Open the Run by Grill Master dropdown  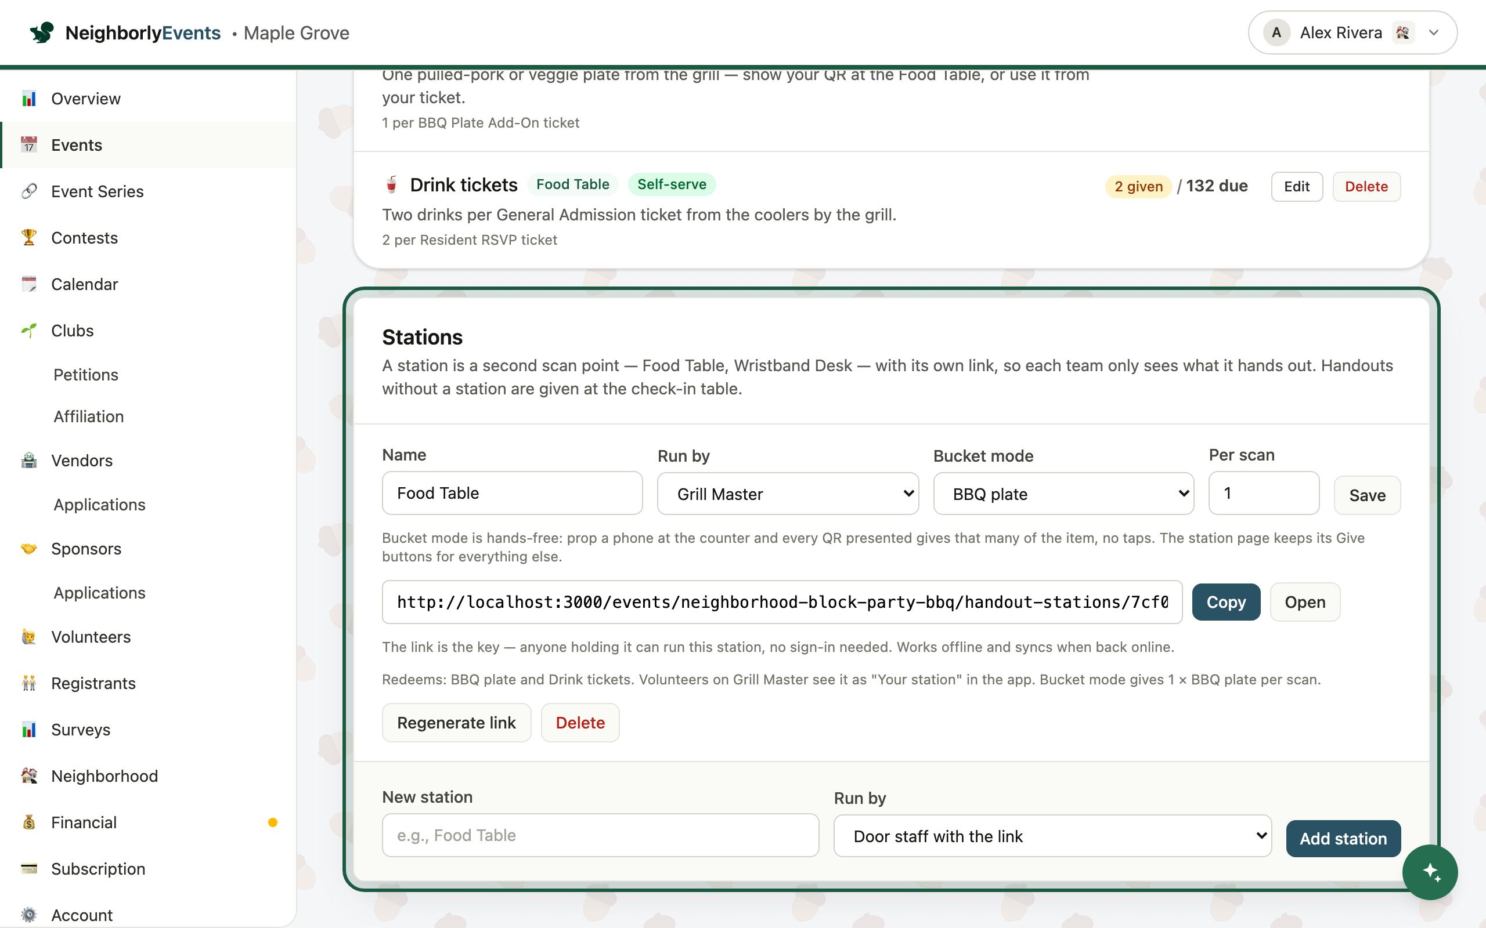(788, 494)
